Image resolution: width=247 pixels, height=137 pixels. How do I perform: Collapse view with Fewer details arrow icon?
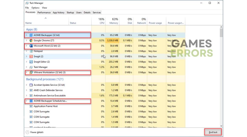pyautogui.click(x=27, y=132)
